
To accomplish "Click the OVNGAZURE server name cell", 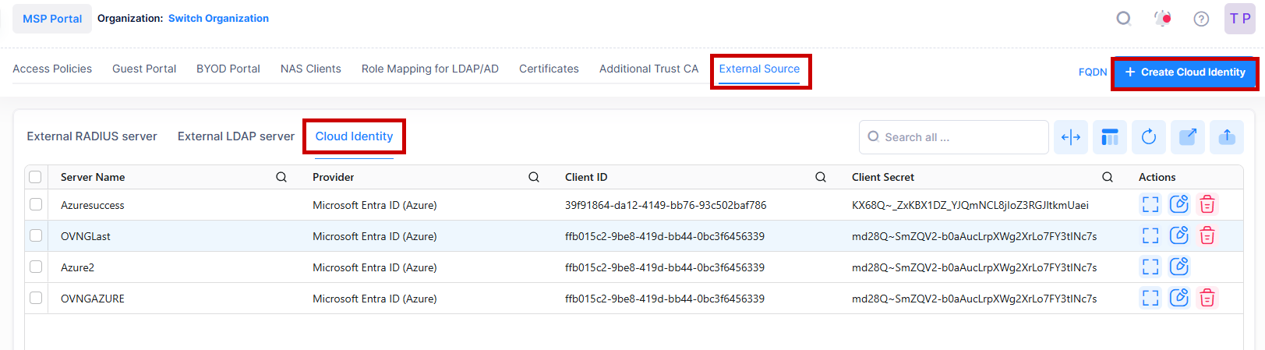I will coord(93,299).
